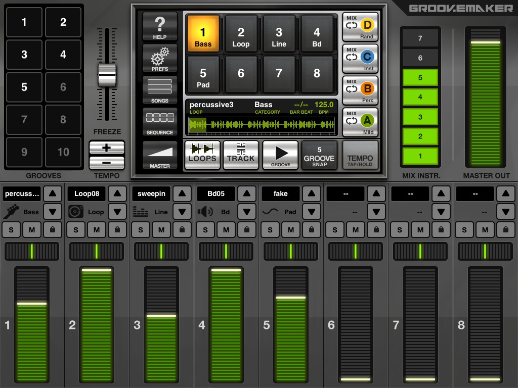Set mix instruments count to 7

click(420, 38)
